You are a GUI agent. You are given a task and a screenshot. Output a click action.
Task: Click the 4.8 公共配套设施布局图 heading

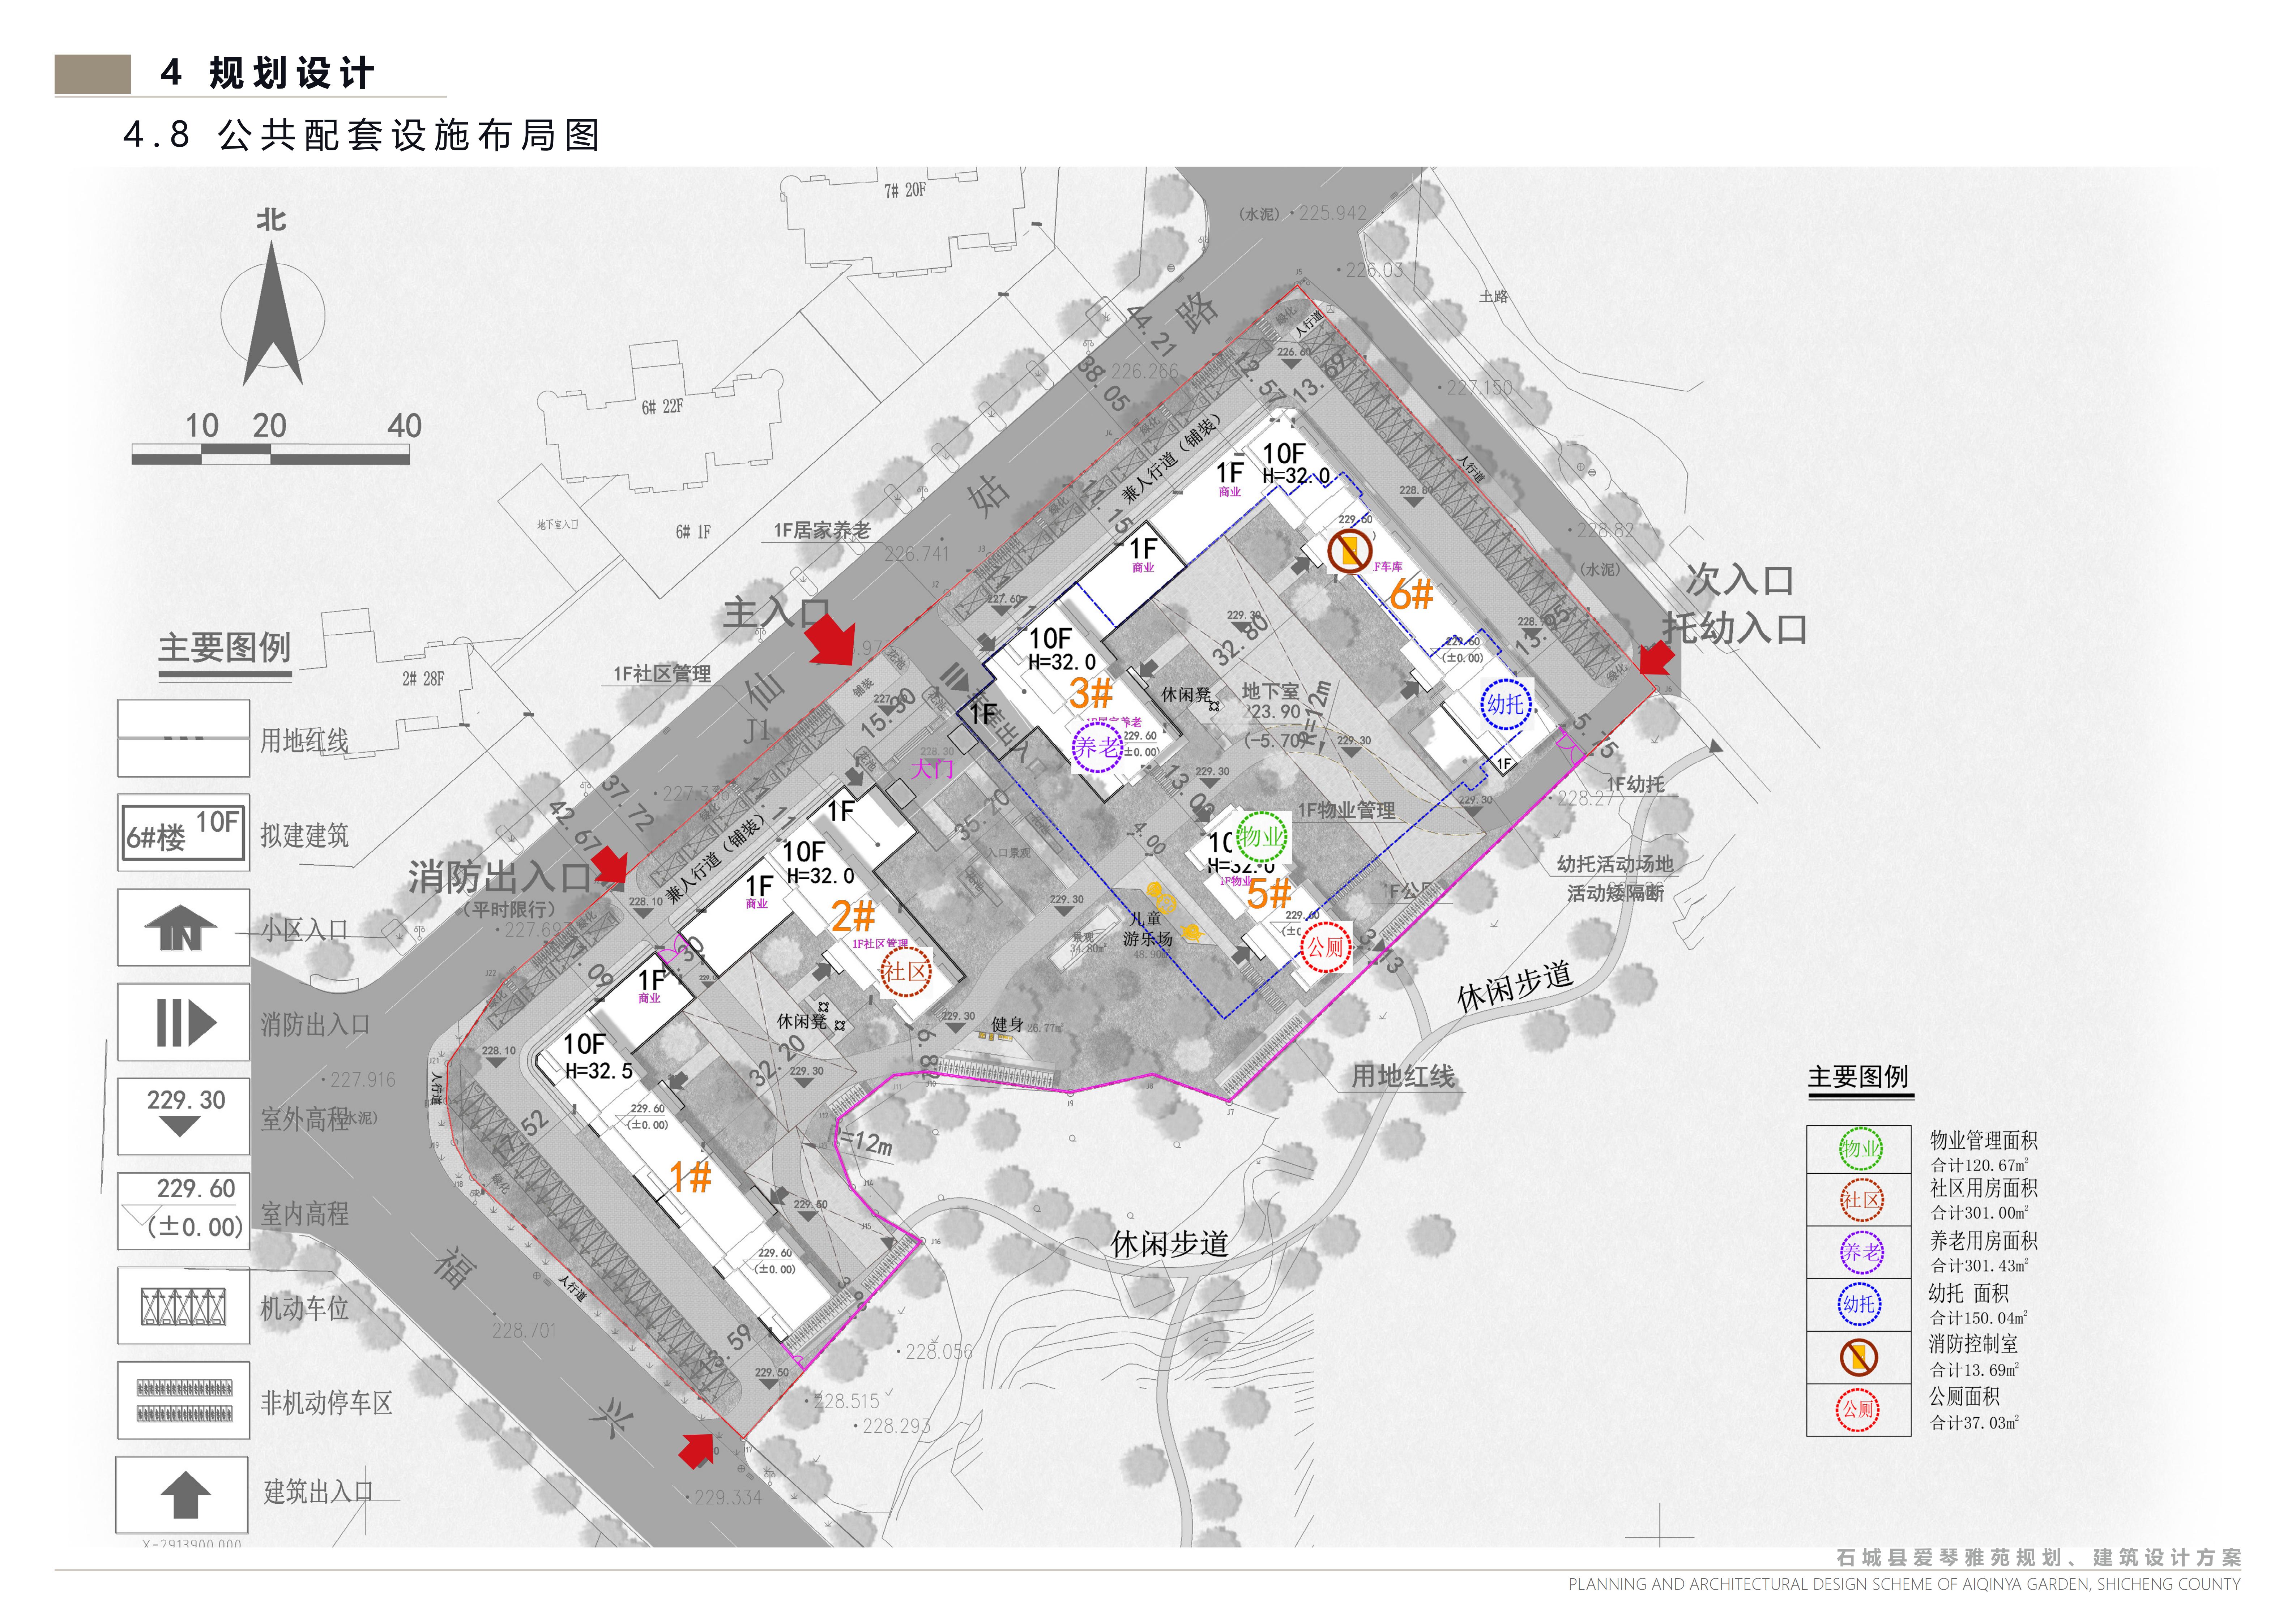click(361, 135)
